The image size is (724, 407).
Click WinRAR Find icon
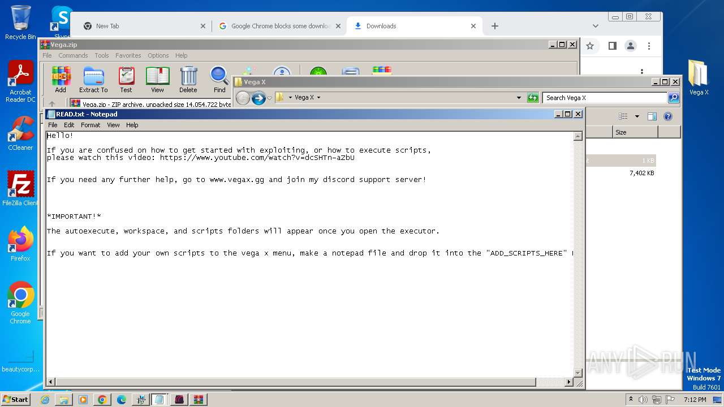click(x=219, y=79)
